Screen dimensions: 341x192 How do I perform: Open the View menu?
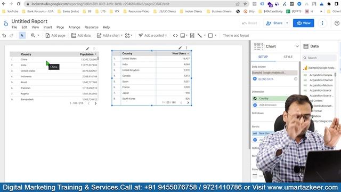pyautogui.click(x=35, y=27)
